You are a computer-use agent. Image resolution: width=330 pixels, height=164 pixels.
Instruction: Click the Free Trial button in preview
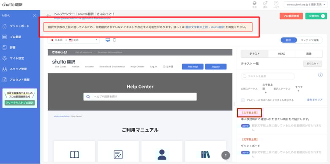(193, 66)
